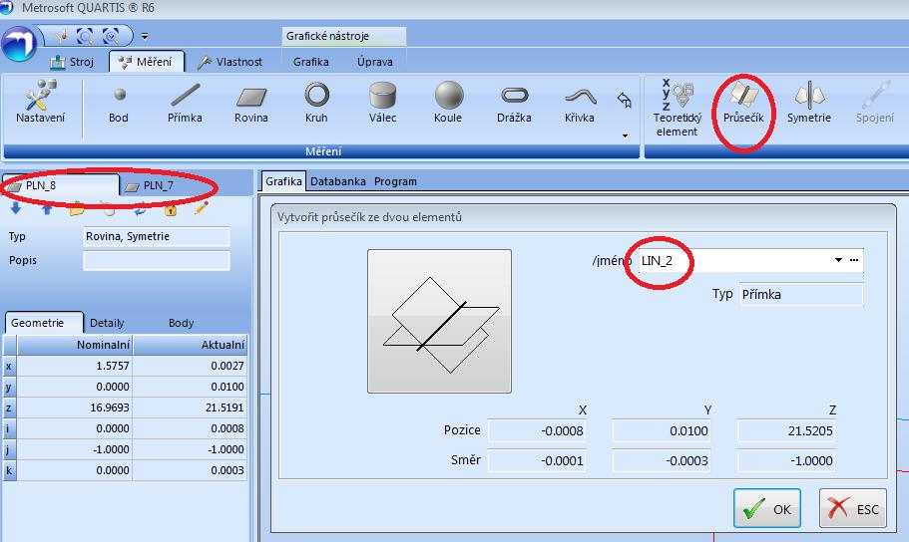The width and height of the screenshot is (909, 542).
Task: Click the Průsečík intersection tool
Action: click(743, 103)
